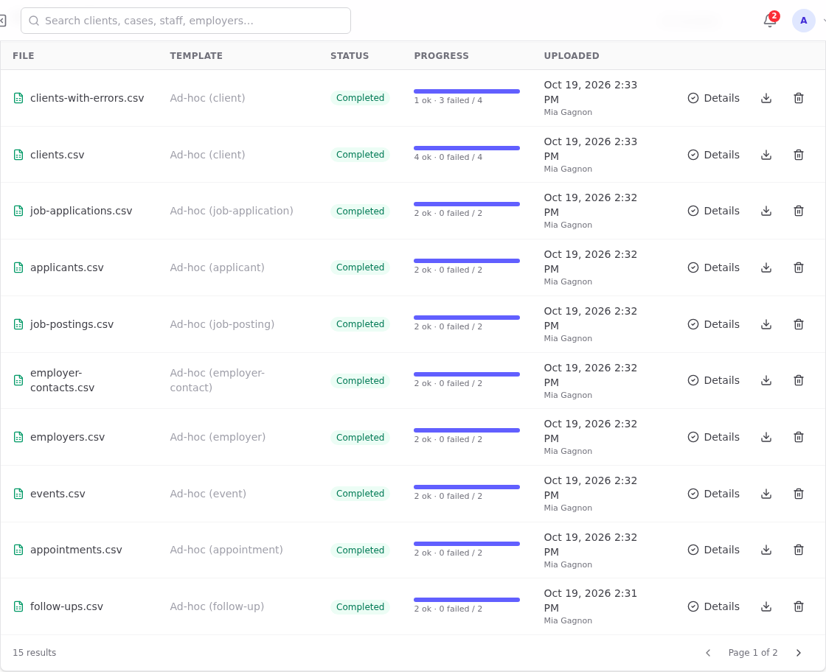Go to the previous results page
The height and width of the screenshot is (672, 826).
pyautogui.click(x=708, y=653)
